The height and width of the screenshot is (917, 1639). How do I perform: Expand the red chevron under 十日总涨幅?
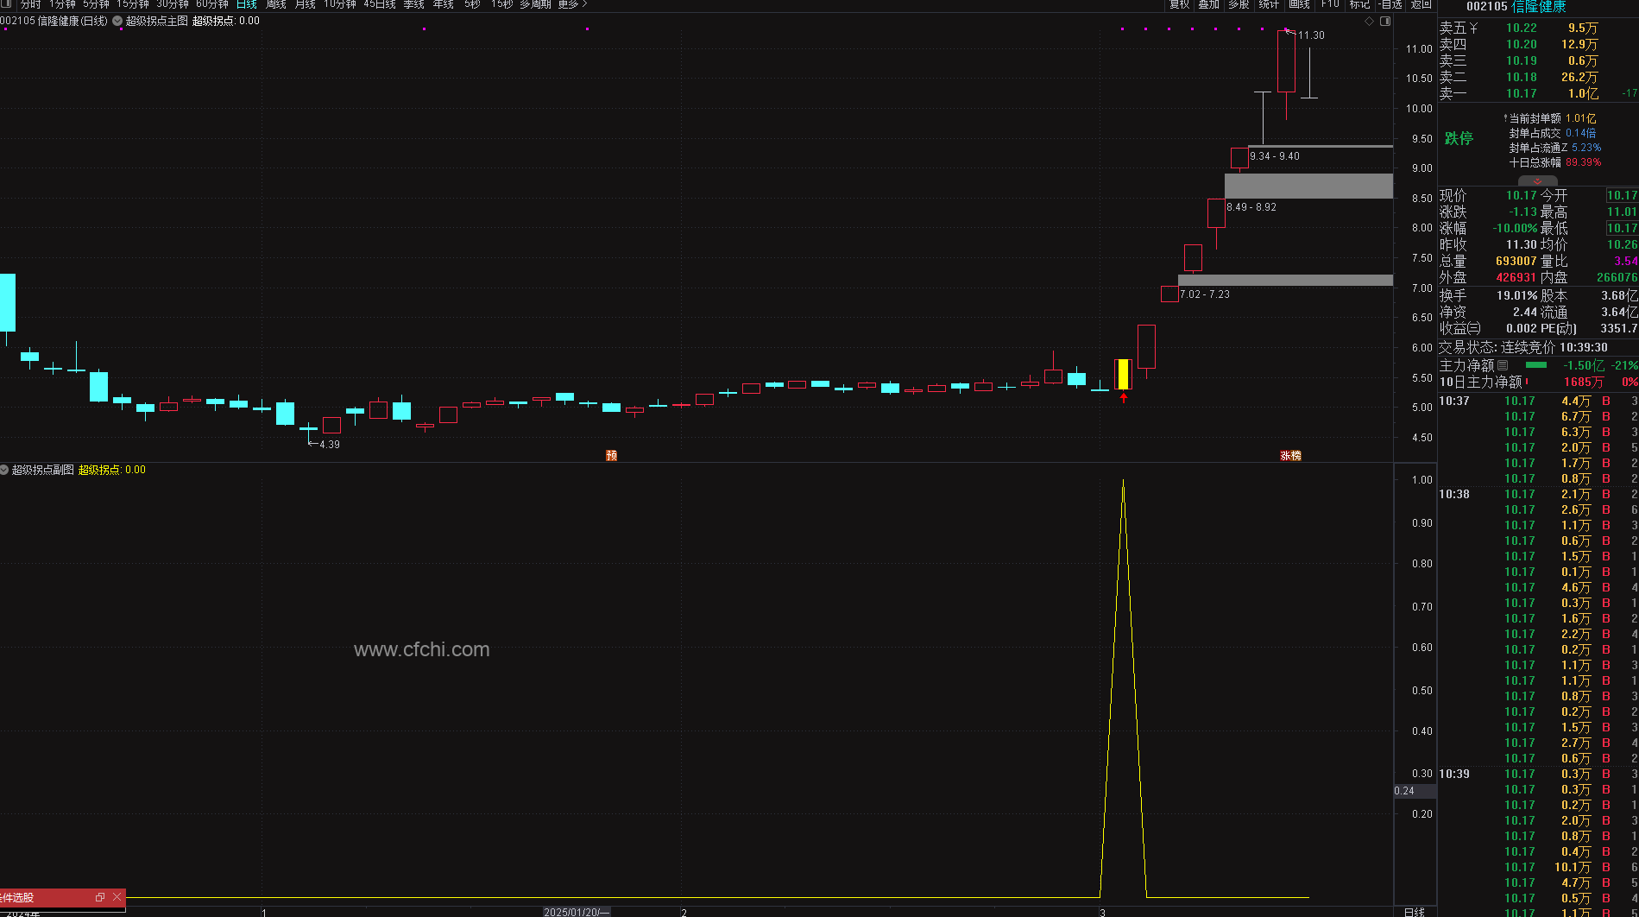click(1538, 181)
